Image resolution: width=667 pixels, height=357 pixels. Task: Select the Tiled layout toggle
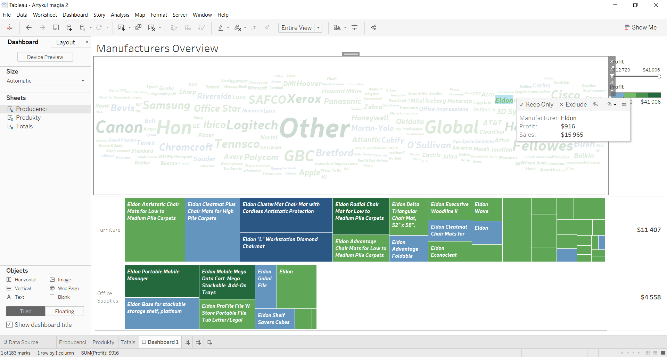pyautogui.click(x=26, y=311)
